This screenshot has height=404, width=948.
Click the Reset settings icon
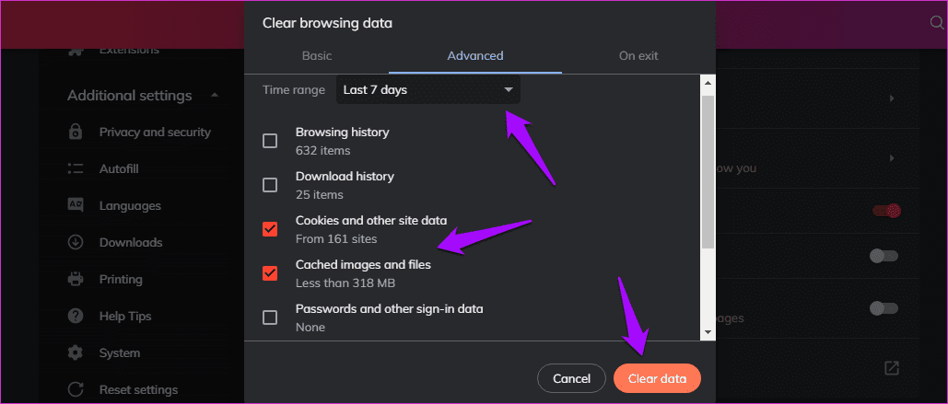click(x=76, y=390)
